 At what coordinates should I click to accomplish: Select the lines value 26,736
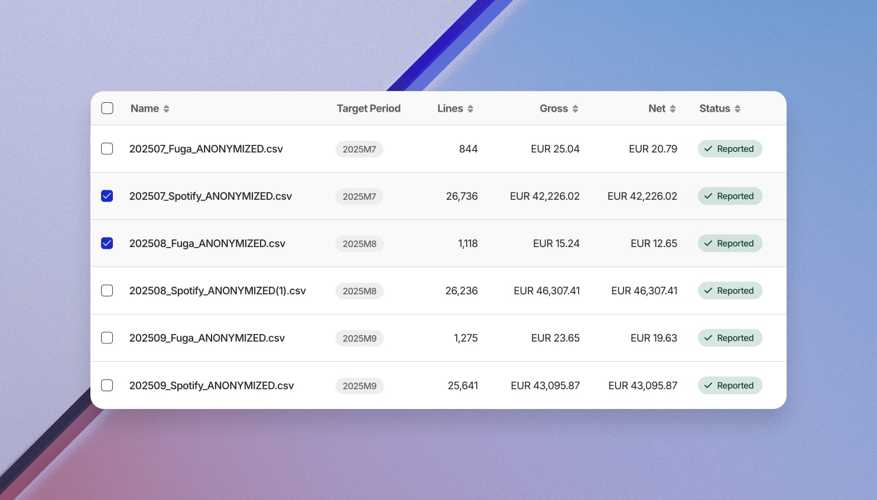pyautogui.click(x=462, y=196)
